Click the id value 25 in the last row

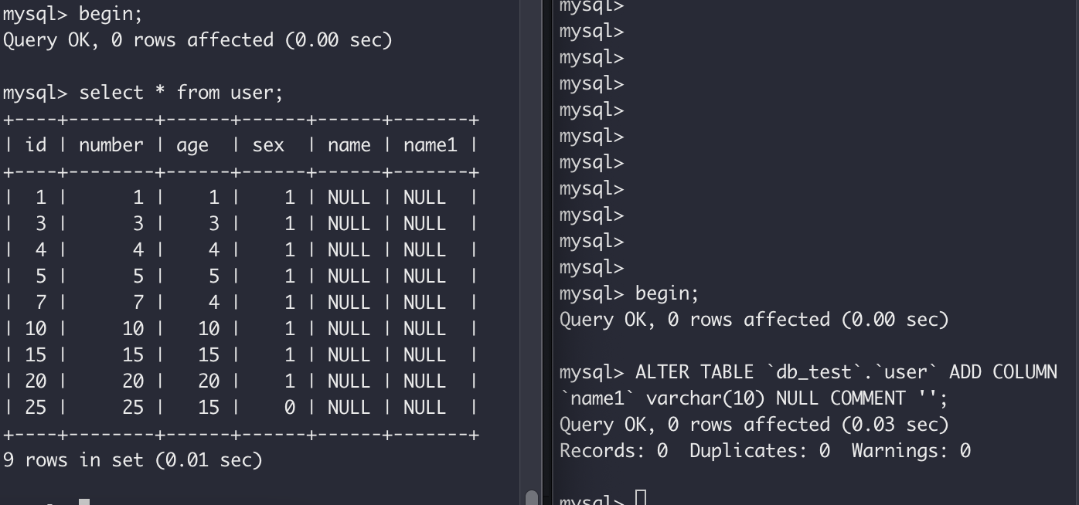[x=36, y=407]
